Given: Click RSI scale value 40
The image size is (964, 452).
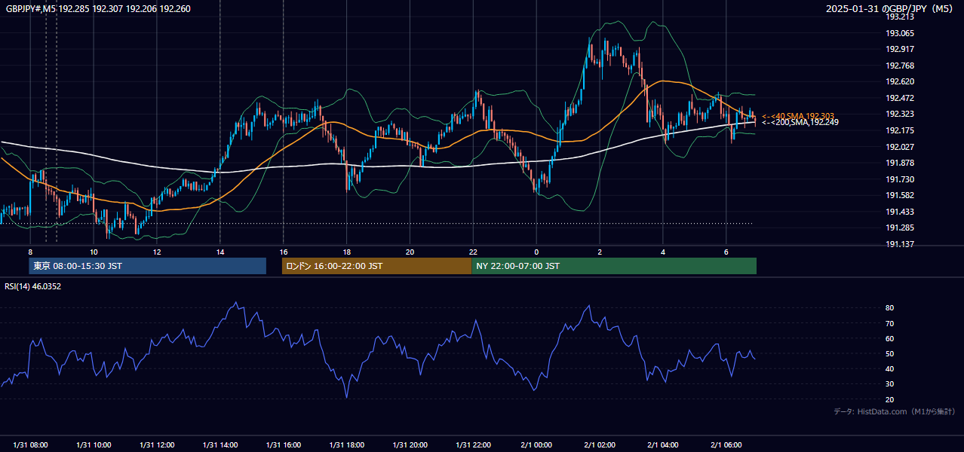Looking at the screenshot, I should [890, 368].
